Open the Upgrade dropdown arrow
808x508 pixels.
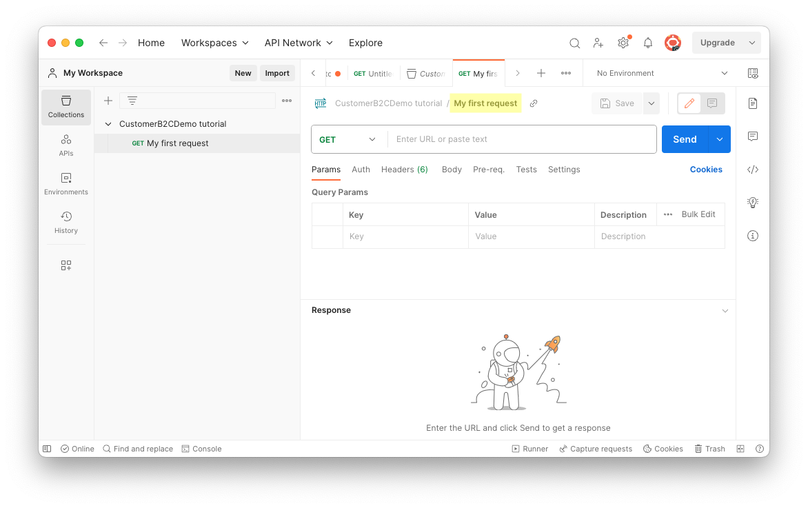click(x=752, y=43)
